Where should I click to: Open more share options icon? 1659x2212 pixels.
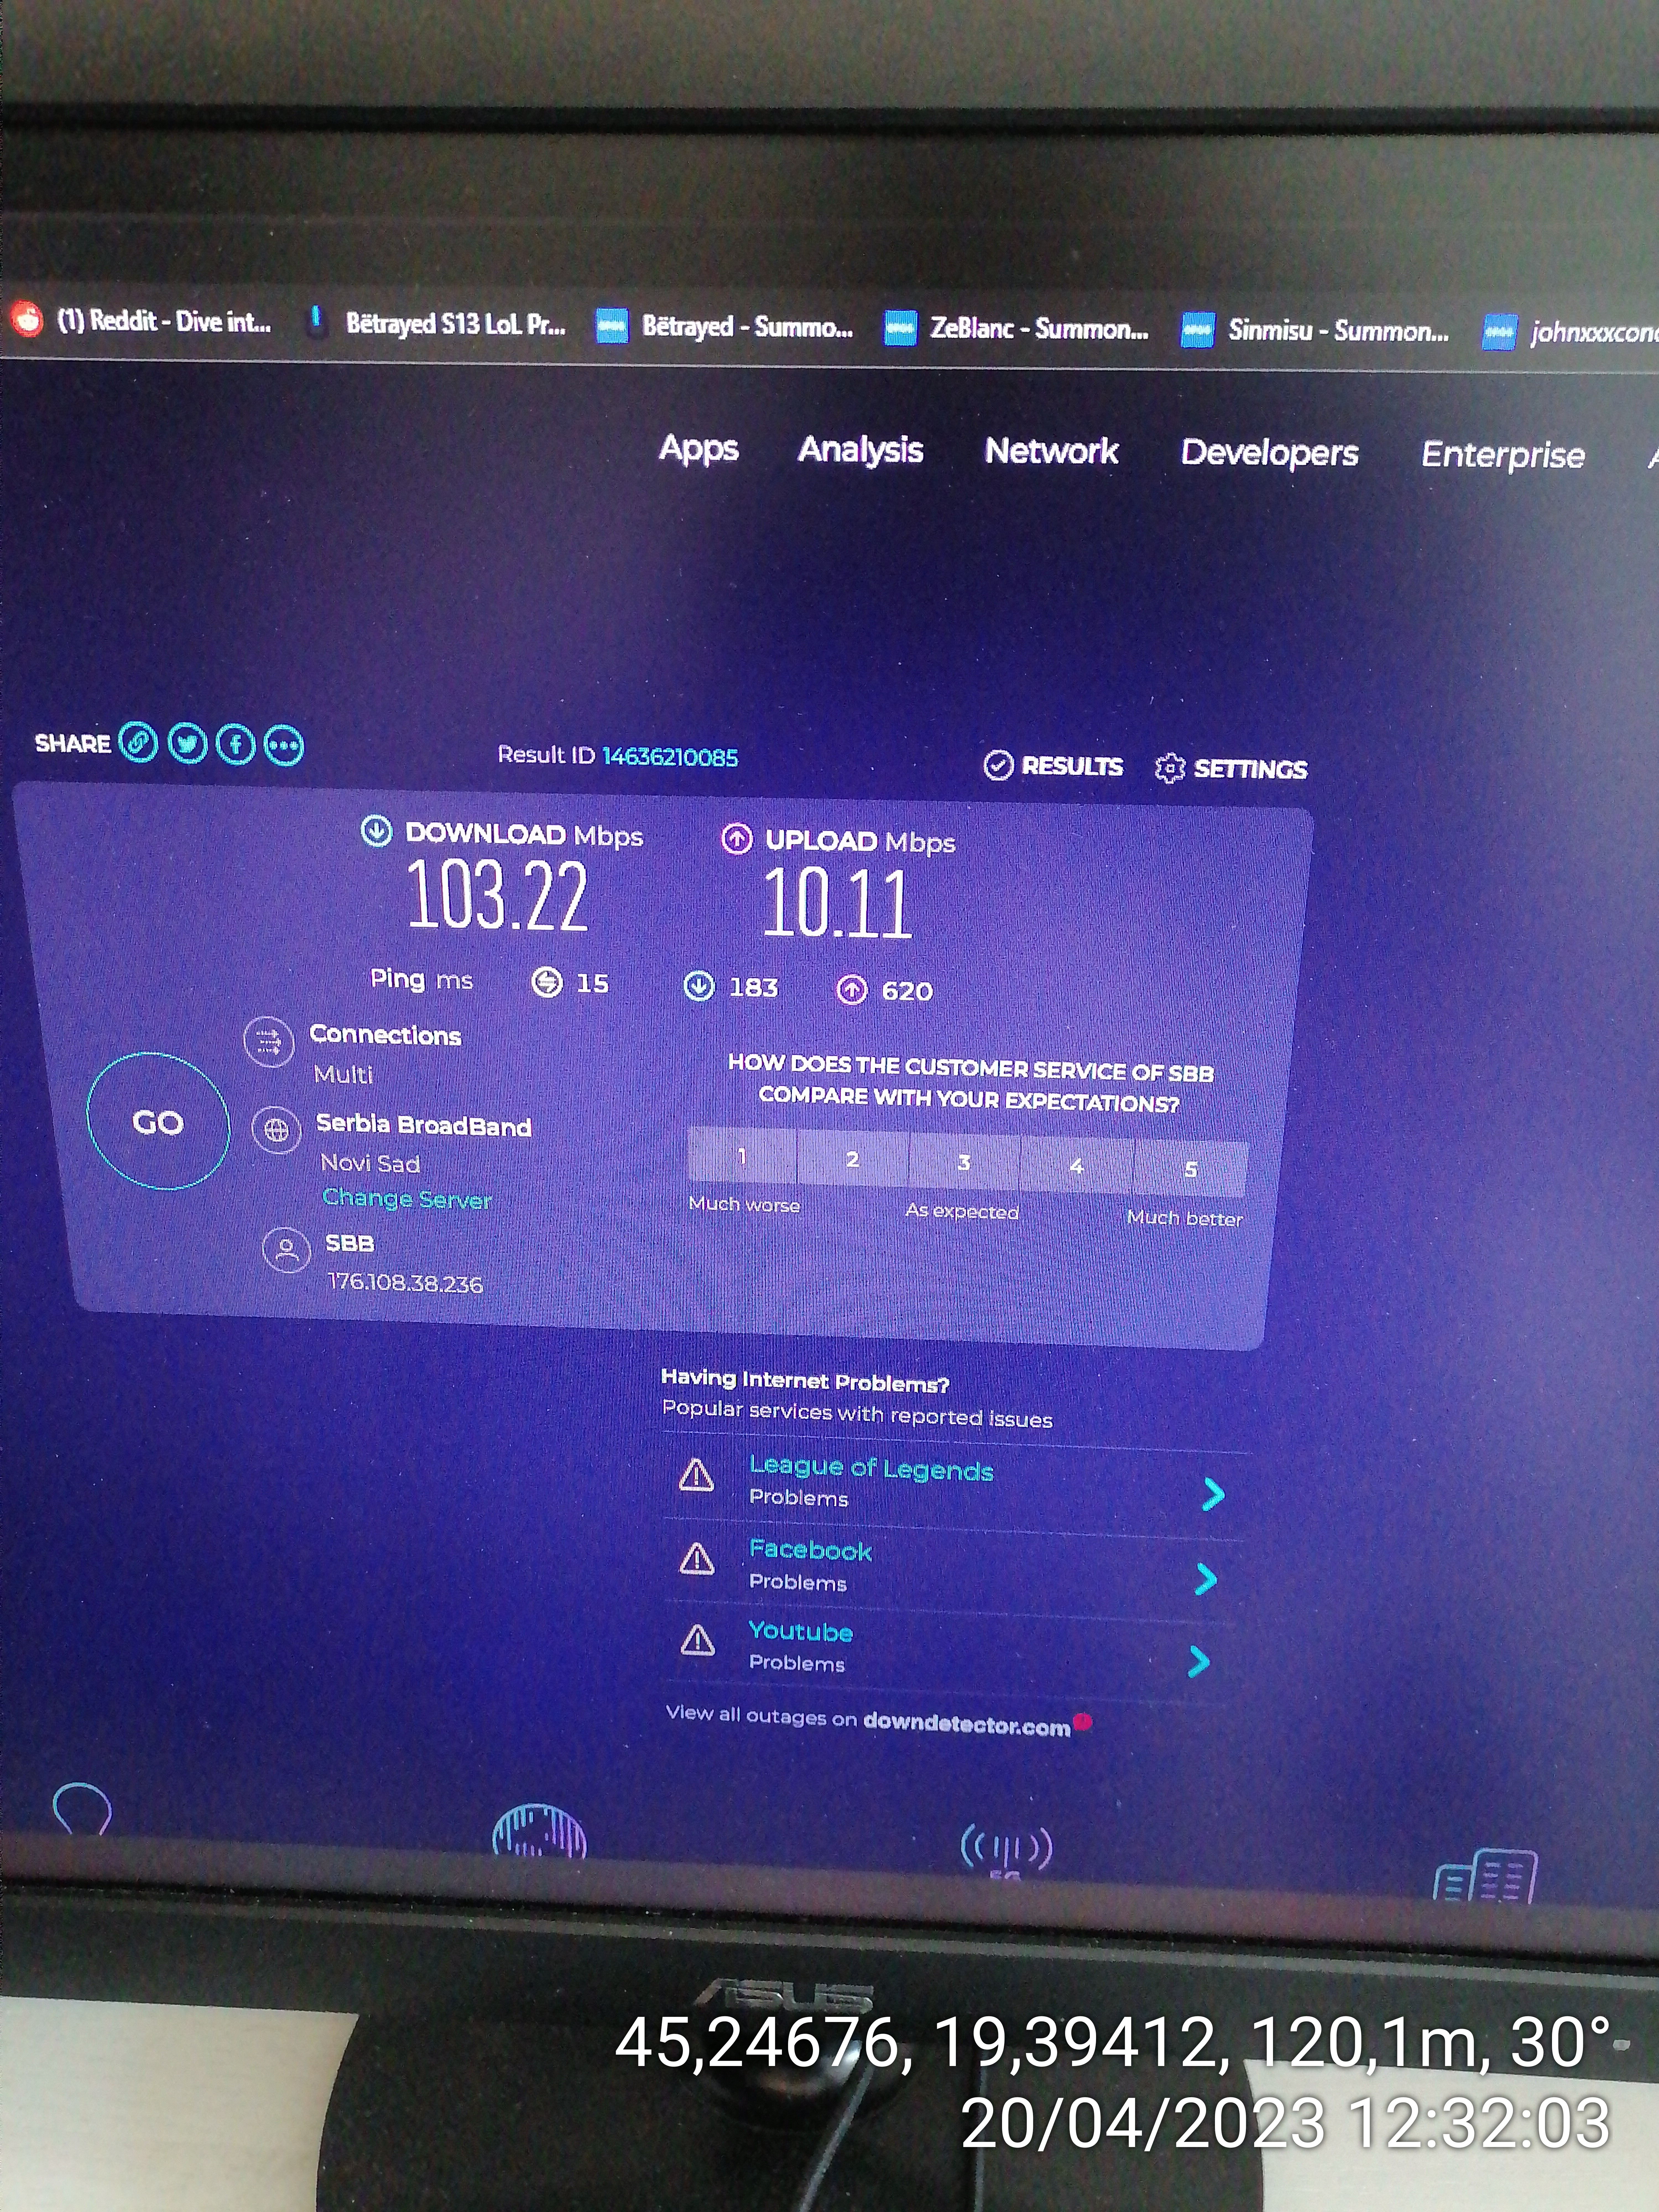coord(284,746)
